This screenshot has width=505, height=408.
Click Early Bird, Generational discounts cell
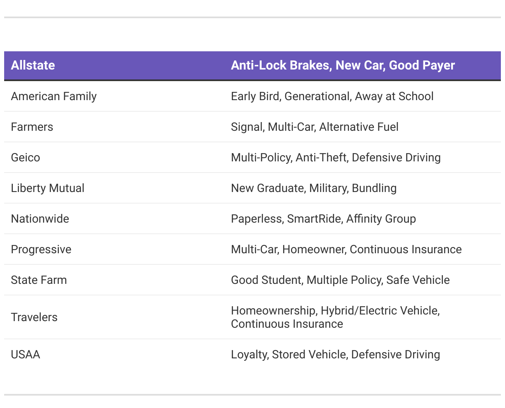coord(332,96)
